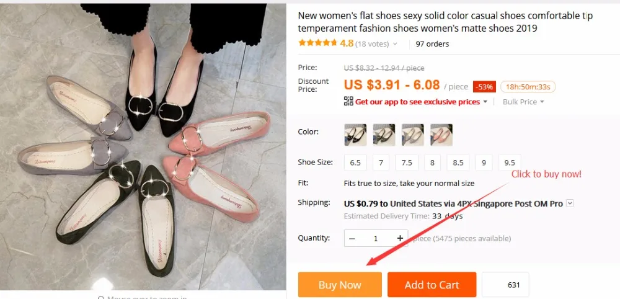Choose the second color thumbnail, grey shoes
620x299 pixels.
(x=383, y=135)
